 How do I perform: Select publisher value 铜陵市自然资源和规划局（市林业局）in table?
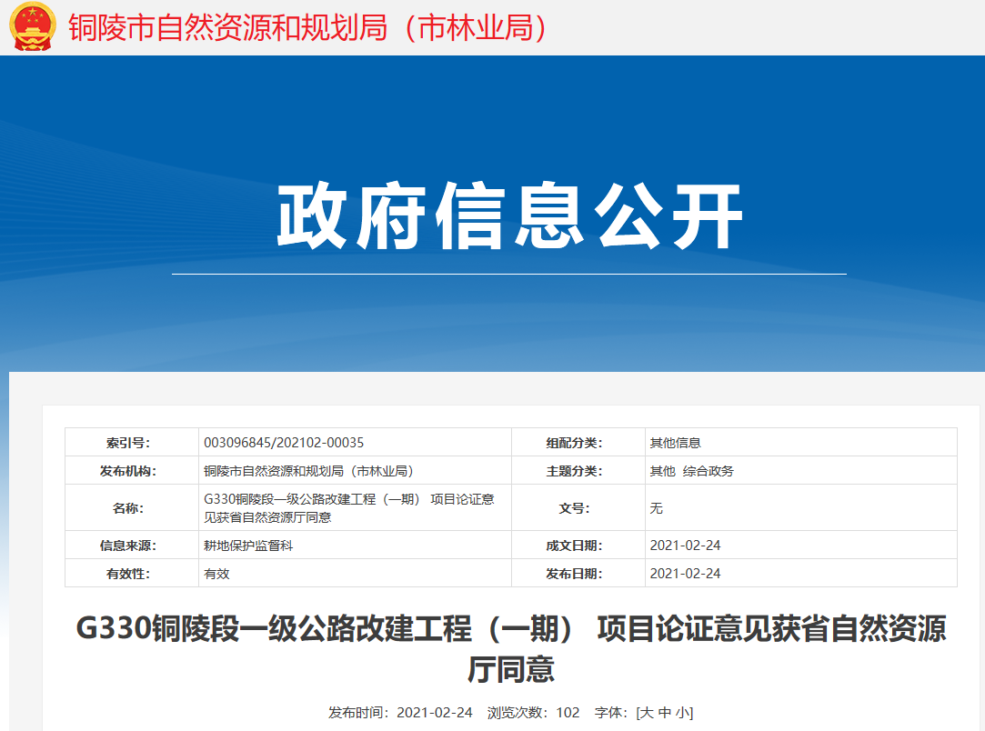point(308,471)
